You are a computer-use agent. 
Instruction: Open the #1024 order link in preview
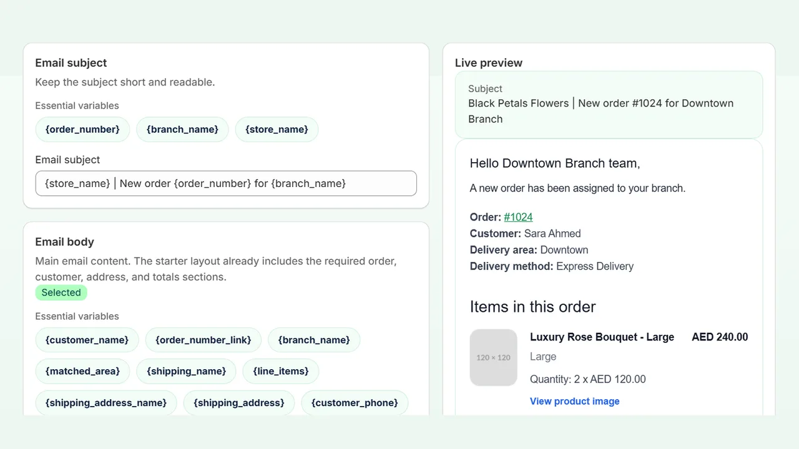pos(518,217)
